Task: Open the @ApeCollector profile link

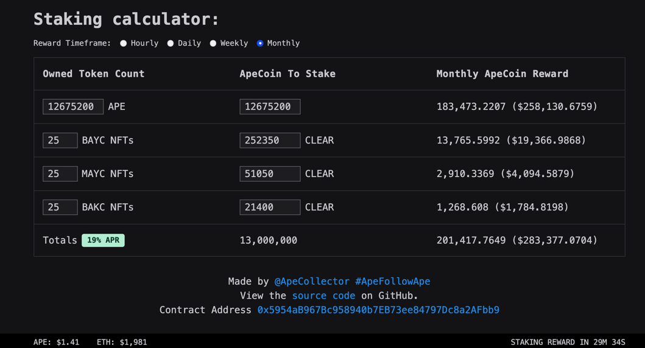Action: [312, 281]
